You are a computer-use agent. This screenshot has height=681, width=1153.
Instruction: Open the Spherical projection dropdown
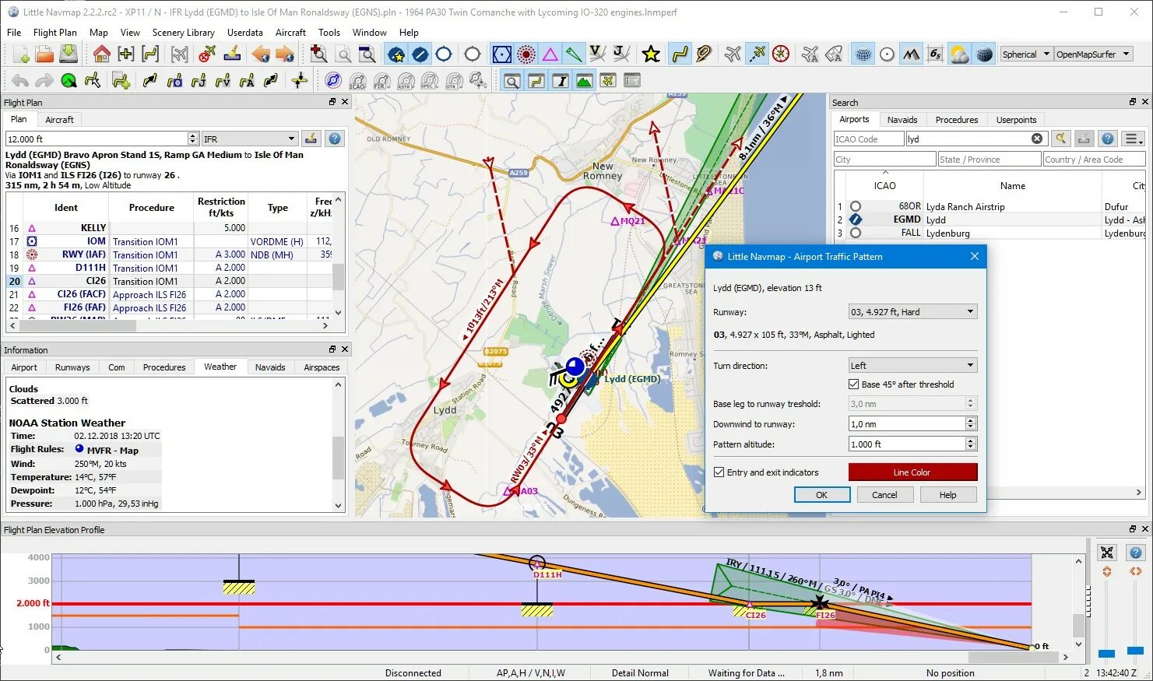1026,54
